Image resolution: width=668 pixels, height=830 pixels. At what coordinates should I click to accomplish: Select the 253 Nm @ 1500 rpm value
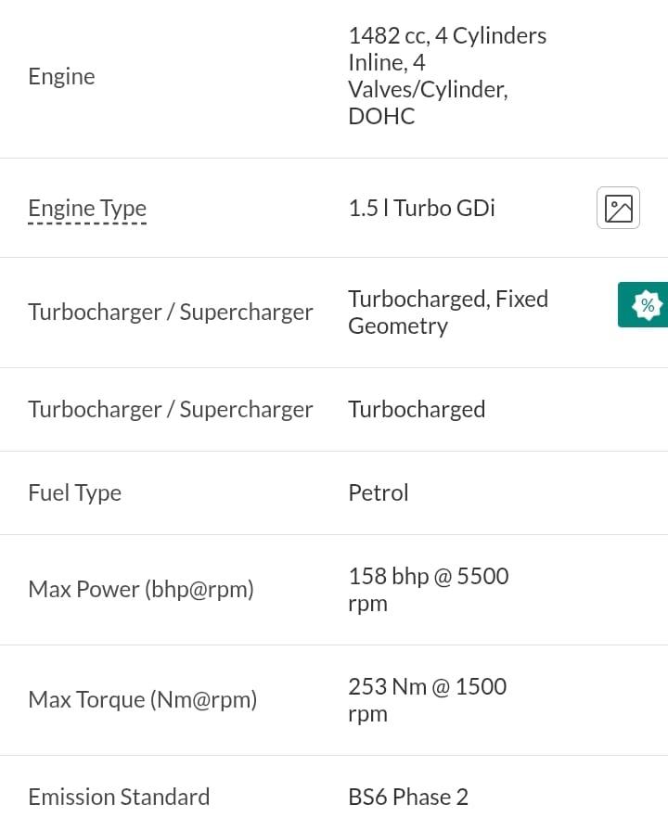point(428,700)
